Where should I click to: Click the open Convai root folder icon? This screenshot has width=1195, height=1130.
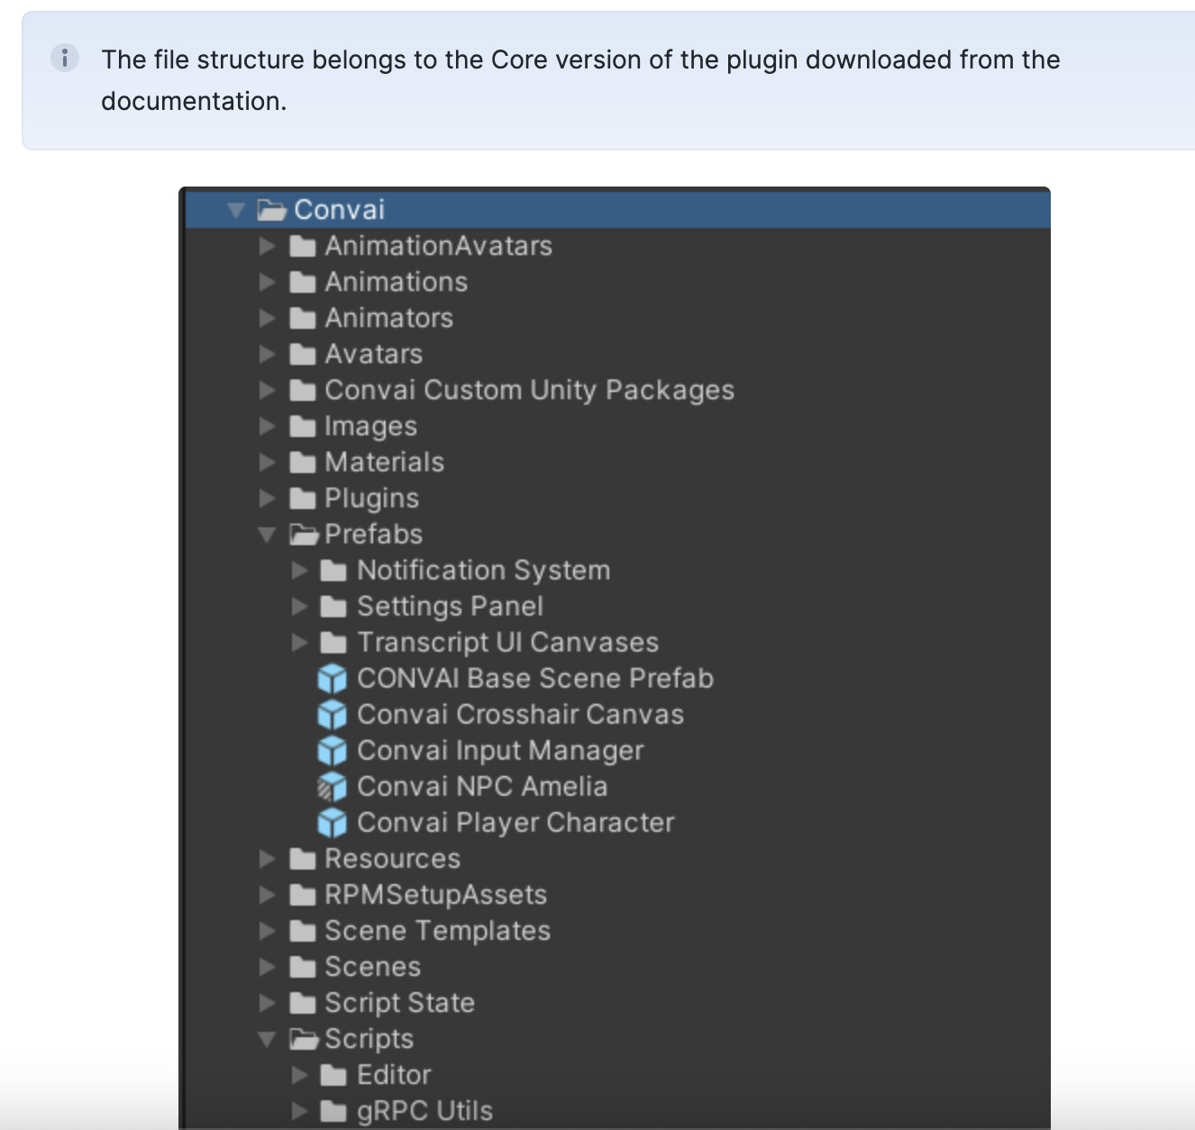[x=272, y=210]
